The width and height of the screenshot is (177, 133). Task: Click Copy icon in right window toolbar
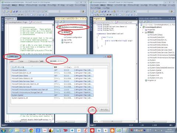tap(111, 11)
